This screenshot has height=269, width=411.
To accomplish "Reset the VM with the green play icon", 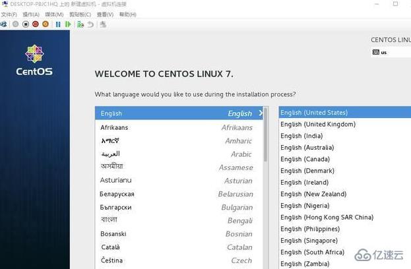I will point(68,24).
